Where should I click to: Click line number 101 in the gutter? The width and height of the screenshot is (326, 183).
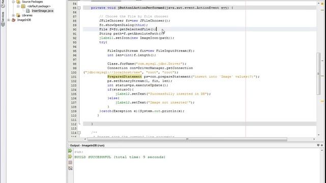click(x=73, y=77)
